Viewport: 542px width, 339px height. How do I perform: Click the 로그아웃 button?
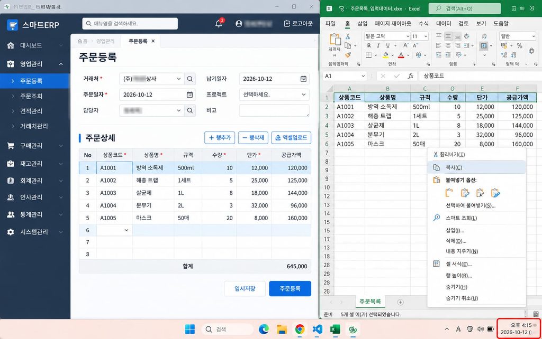pos(299,23)
